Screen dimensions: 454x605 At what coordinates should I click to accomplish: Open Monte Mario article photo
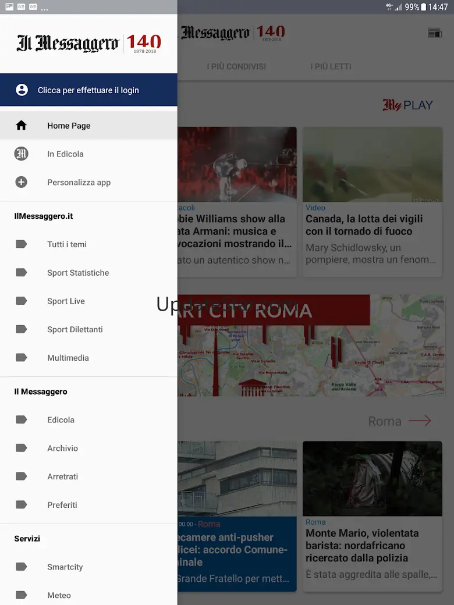[373, 478]
